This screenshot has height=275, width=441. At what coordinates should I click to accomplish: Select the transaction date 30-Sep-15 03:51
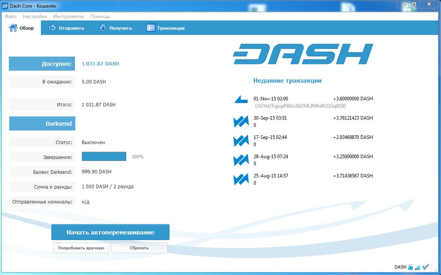[x=270, y=118]
